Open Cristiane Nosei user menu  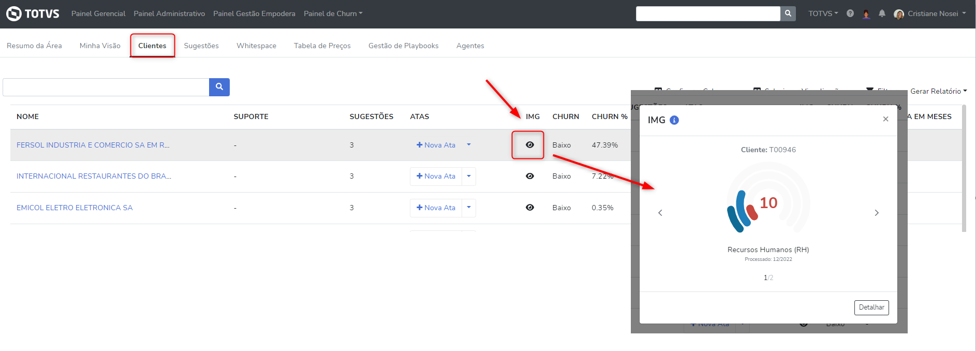[937, 13]
